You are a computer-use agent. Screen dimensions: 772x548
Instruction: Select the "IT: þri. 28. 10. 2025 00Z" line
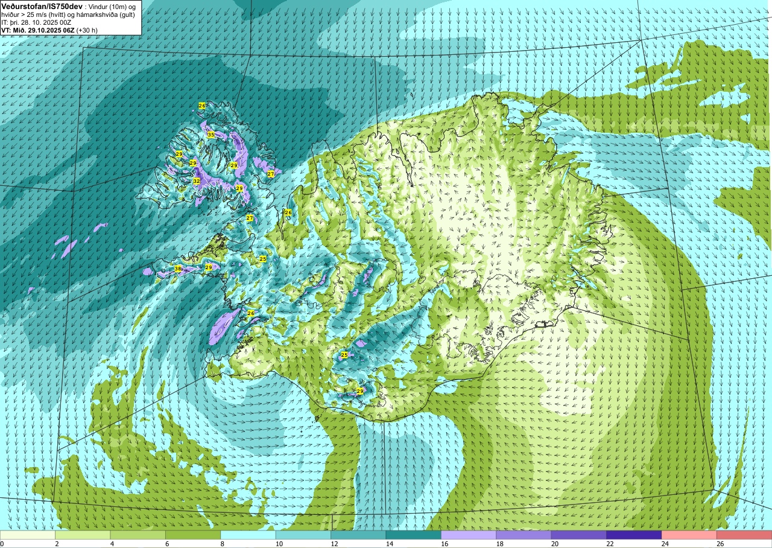click(x=36, y=22)
